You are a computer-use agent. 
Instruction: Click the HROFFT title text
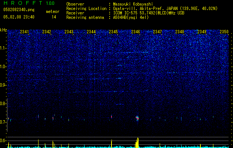click(x=23, y=3)
